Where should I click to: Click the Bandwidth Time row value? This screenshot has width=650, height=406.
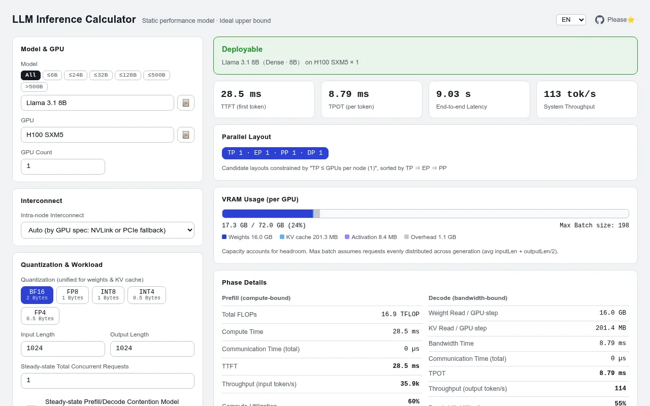(x=613, y=344)
